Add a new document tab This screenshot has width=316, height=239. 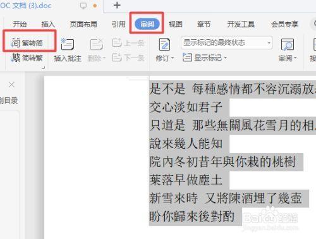click(x=117, y=5)
